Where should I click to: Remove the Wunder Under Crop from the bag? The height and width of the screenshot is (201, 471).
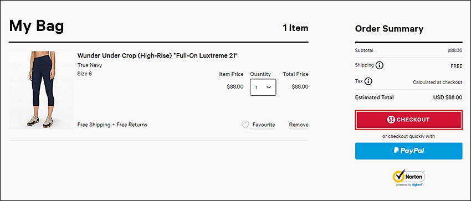pyautogui.click(x=299, y=125)
